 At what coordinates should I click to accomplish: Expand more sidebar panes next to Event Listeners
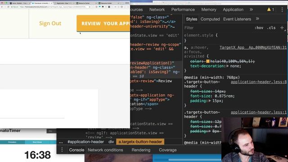(x=257, y=19)
